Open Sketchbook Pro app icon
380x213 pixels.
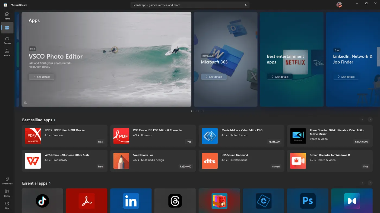[x=121, y=161]
